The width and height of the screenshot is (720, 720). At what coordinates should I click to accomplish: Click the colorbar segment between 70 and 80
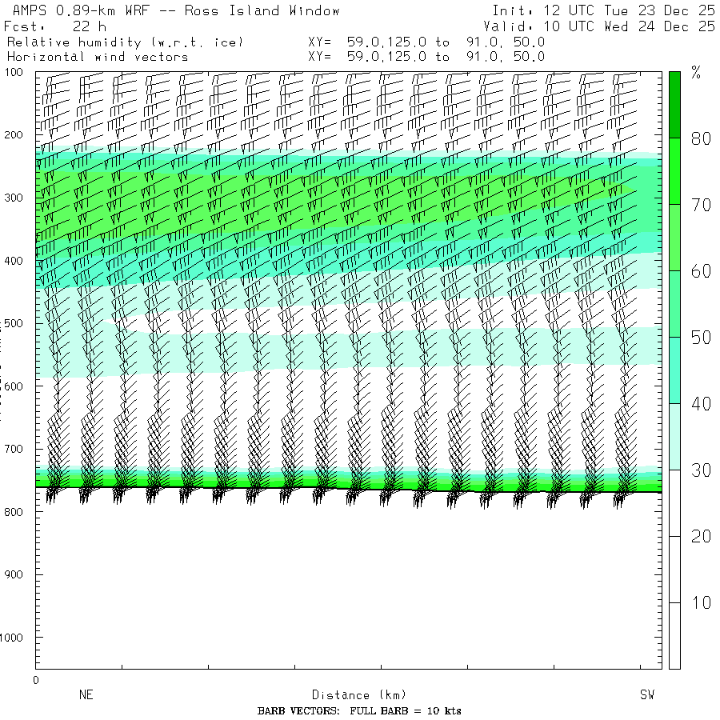(674, 170)
